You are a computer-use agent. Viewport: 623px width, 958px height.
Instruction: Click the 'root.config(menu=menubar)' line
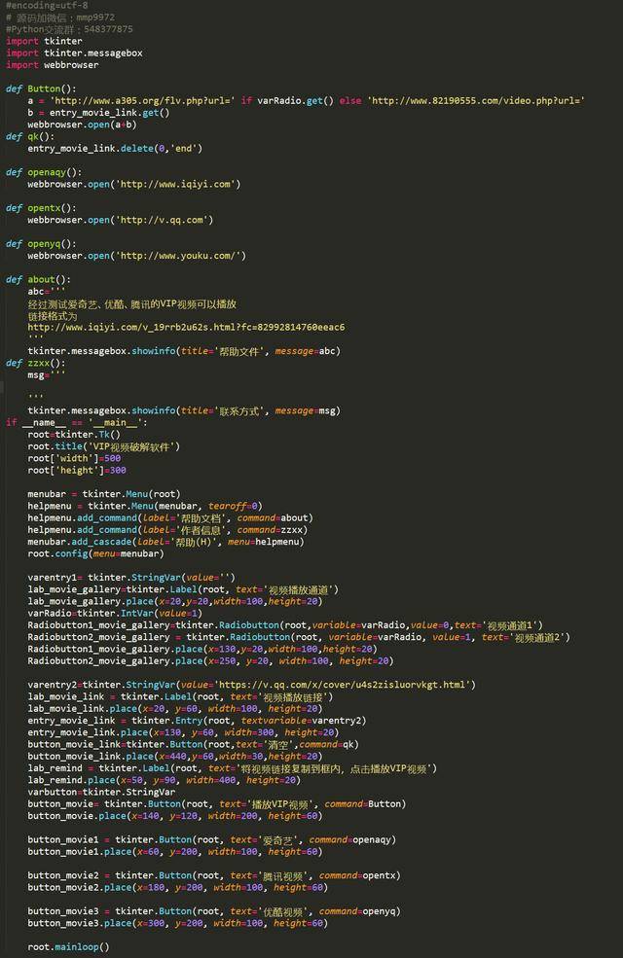coord(95,553)
